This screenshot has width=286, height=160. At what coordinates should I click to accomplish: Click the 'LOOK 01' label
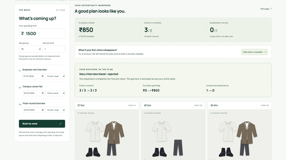(132, 105)
